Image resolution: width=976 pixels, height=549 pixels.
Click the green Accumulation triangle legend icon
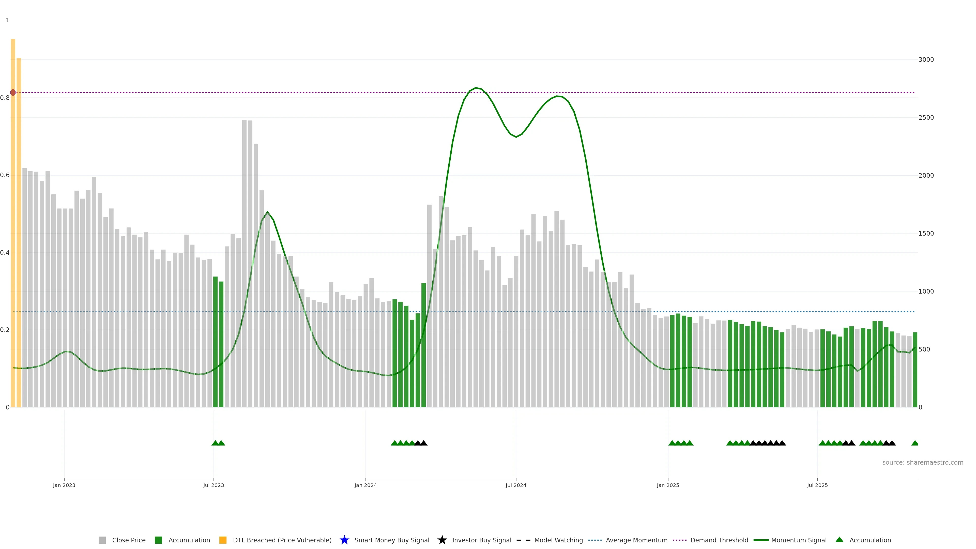pyautogui.click(x=839, y=540)
